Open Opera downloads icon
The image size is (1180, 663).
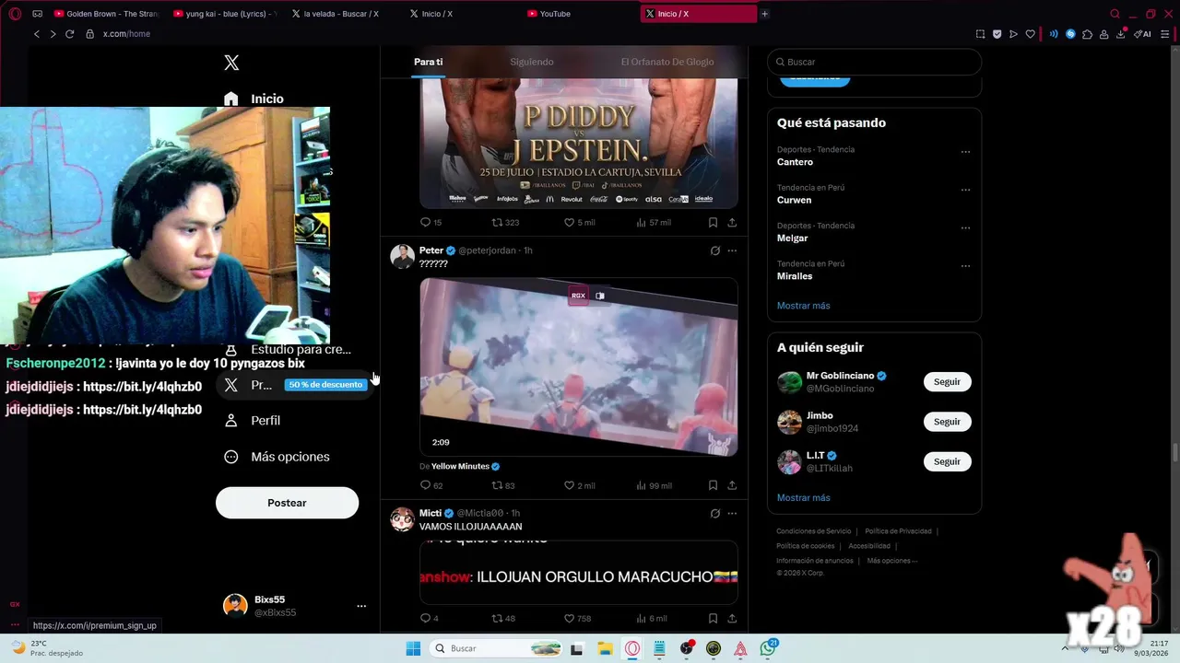click(x=1121, y=34)
